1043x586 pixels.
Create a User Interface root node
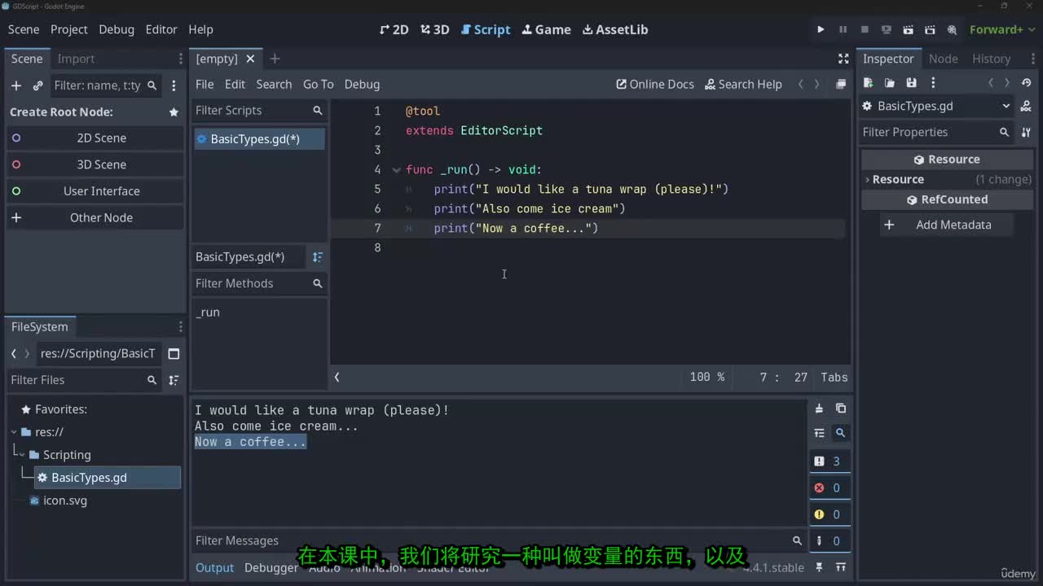coord(95,191)
